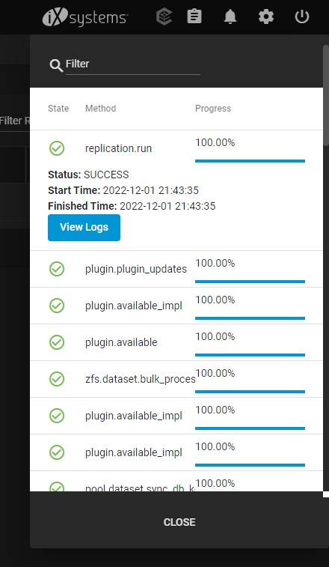Click the replication.run success checkmark icon
The image size is (329, 567).
[57, 148]
